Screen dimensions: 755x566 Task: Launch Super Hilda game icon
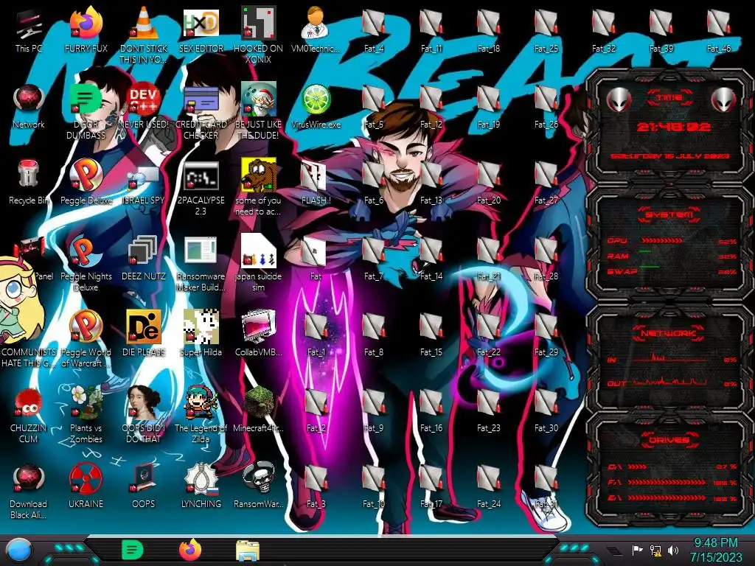pyautogui.click(x=201, y=326)
